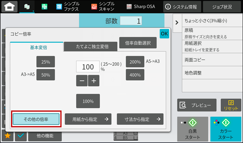Increase ratio with plus button
Viewport: 243px width, 143px height.
point(94,81)
